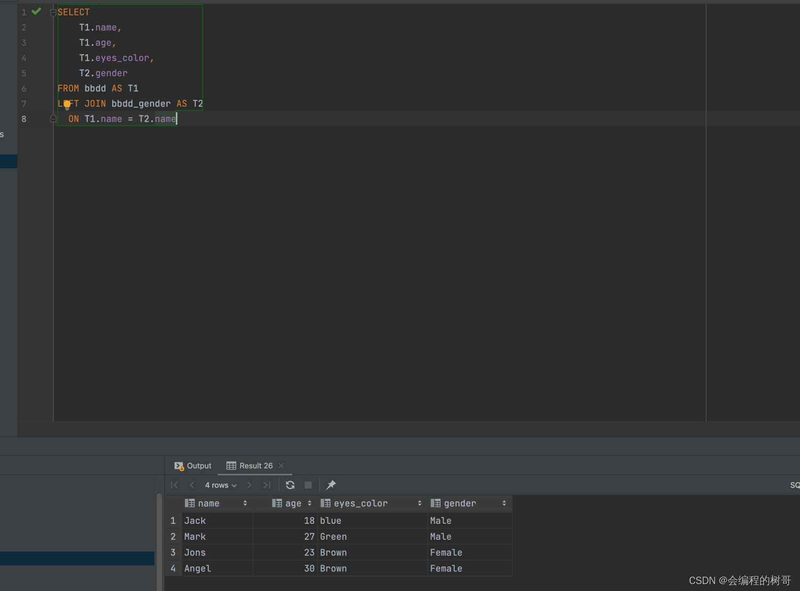Select the Female cell in Angel row

tap(470, 569)
